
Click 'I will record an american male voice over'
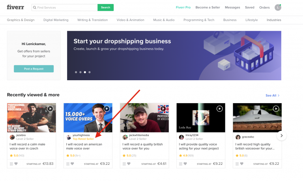[84, 146]
